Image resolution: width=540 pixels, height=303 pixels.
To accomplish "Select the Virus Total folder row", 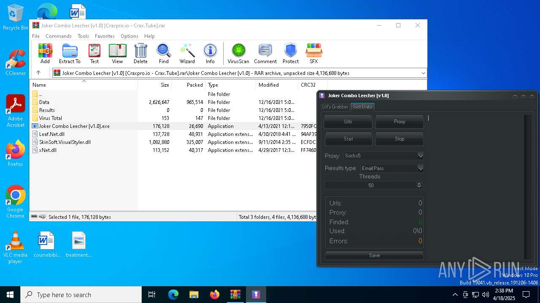I will click(x=173, y=118).
